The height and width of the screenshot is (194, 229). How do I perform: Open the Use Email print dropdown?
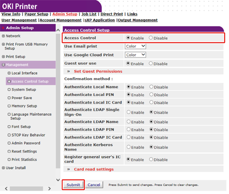[135, 46]
